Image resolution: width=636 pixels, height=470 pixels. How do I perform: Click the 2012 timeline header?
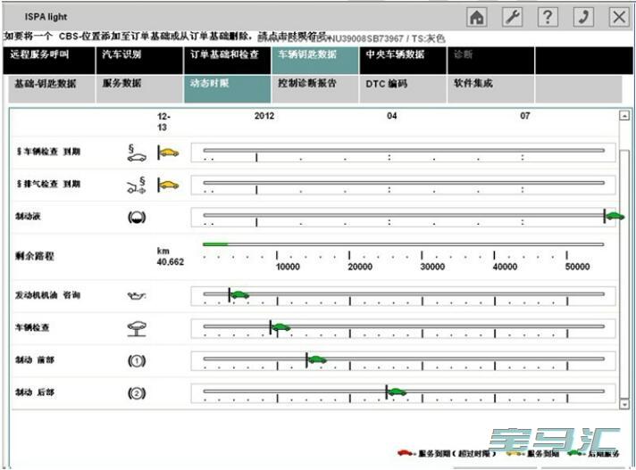coord(264,116)
